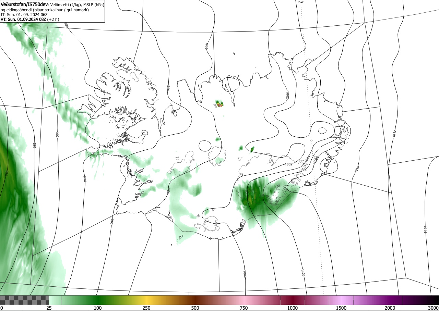The width and height of the screenshot is (439, 311).
Task: Click the 15W longitude label
Action: click(300, 2)
